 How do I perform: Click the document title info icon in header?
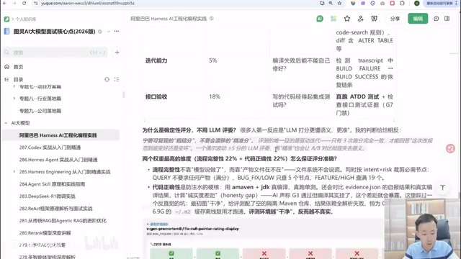(211, 19)
